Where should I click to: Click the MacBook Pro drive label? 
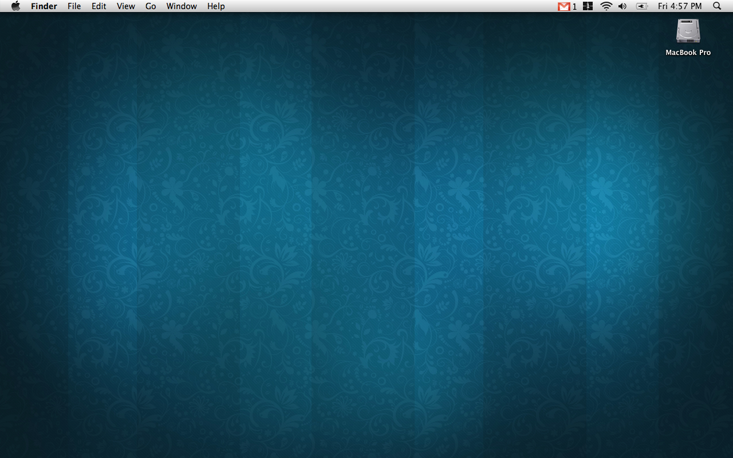[x=688, y=52]
